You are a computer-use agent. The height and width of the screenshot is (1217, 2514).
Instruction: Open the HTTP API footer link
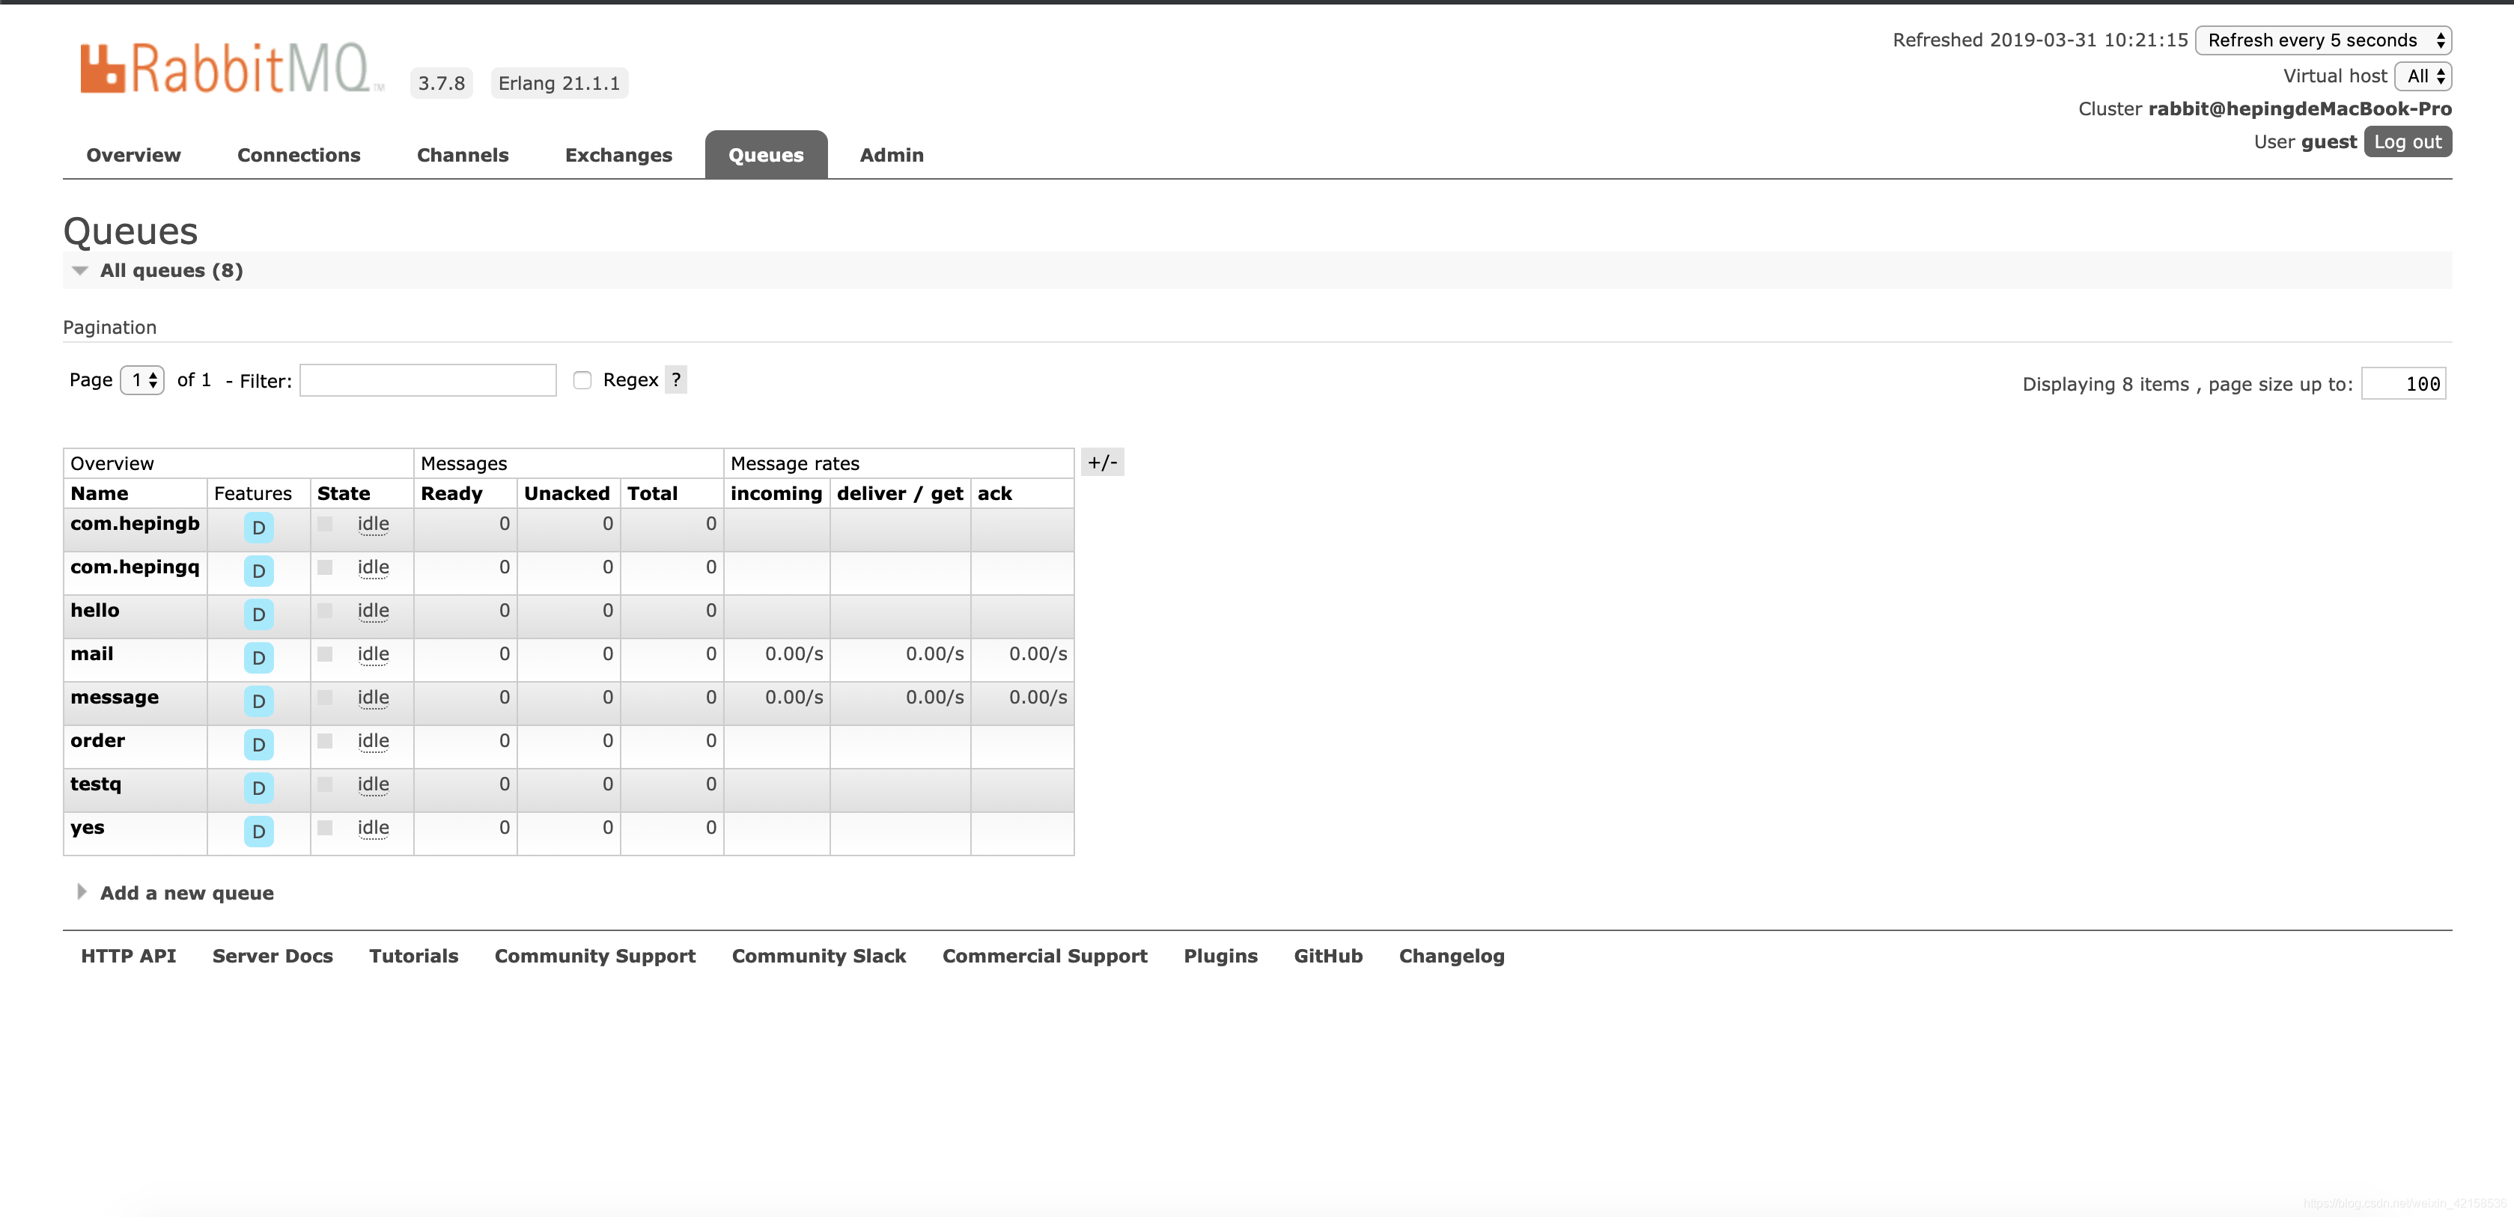[129, 957]
